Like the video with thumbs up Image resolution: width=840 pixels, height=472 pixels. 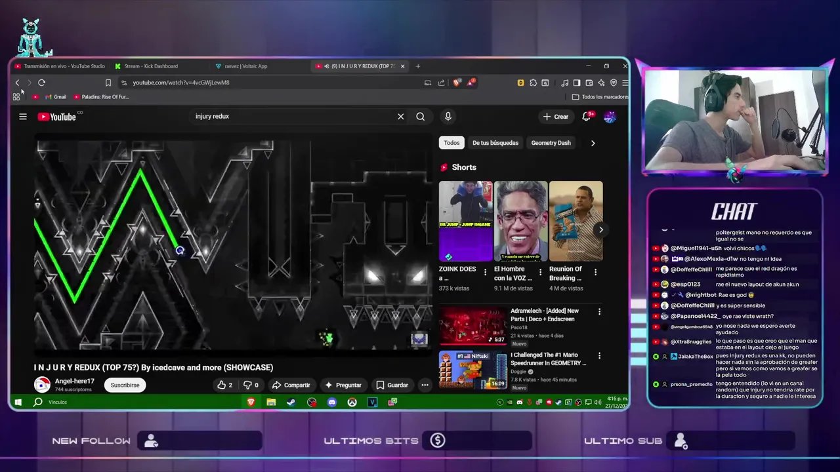[224, 385]
